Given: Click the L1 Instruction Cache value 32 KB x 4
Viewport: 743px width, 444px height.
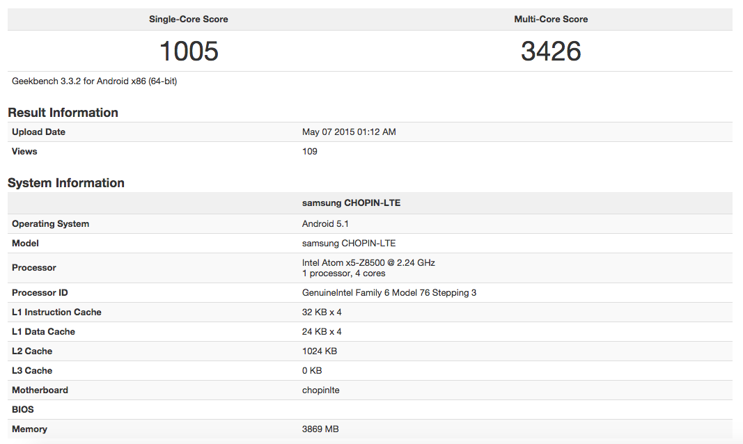Looking at the screenshot, I should click(x=322, y=312).
